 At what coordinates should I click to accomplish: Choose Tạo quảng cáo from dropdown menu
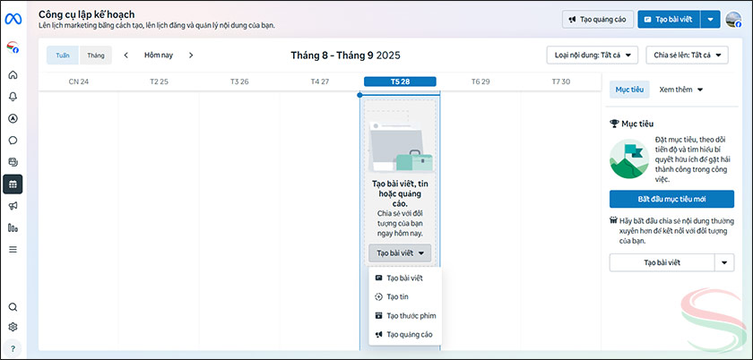tap(405, 334)
